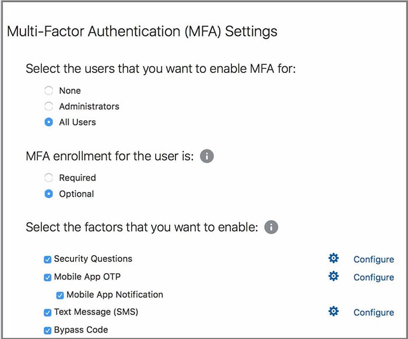
Task: Toggle the Mobile App OTP checkbox
Action: (x=48, y=277)
